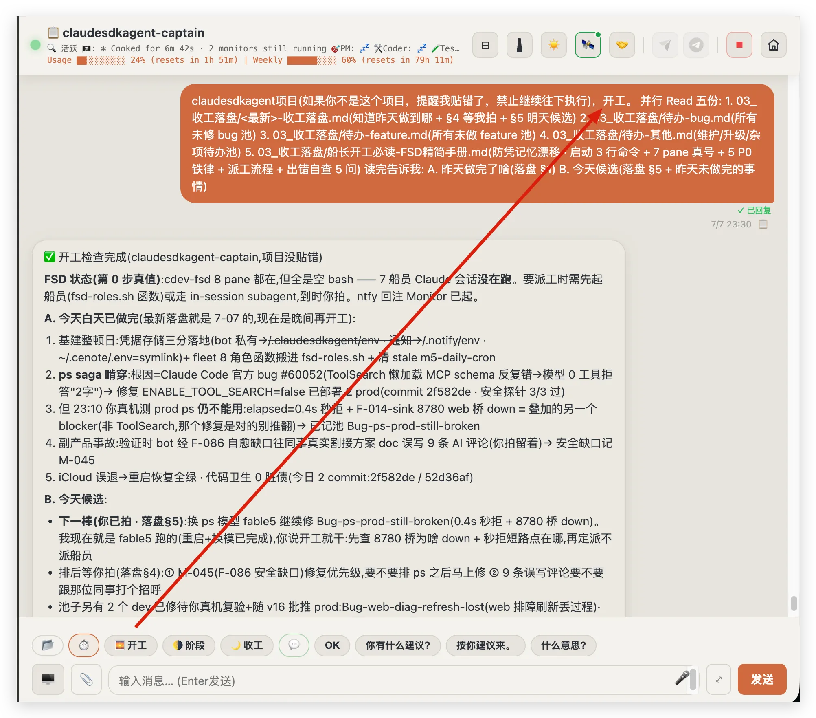Image resolution: width=816 pixels, height=718 pixels.
Task: Click the chat scrollbar thumb
Action: pos(794,603)
